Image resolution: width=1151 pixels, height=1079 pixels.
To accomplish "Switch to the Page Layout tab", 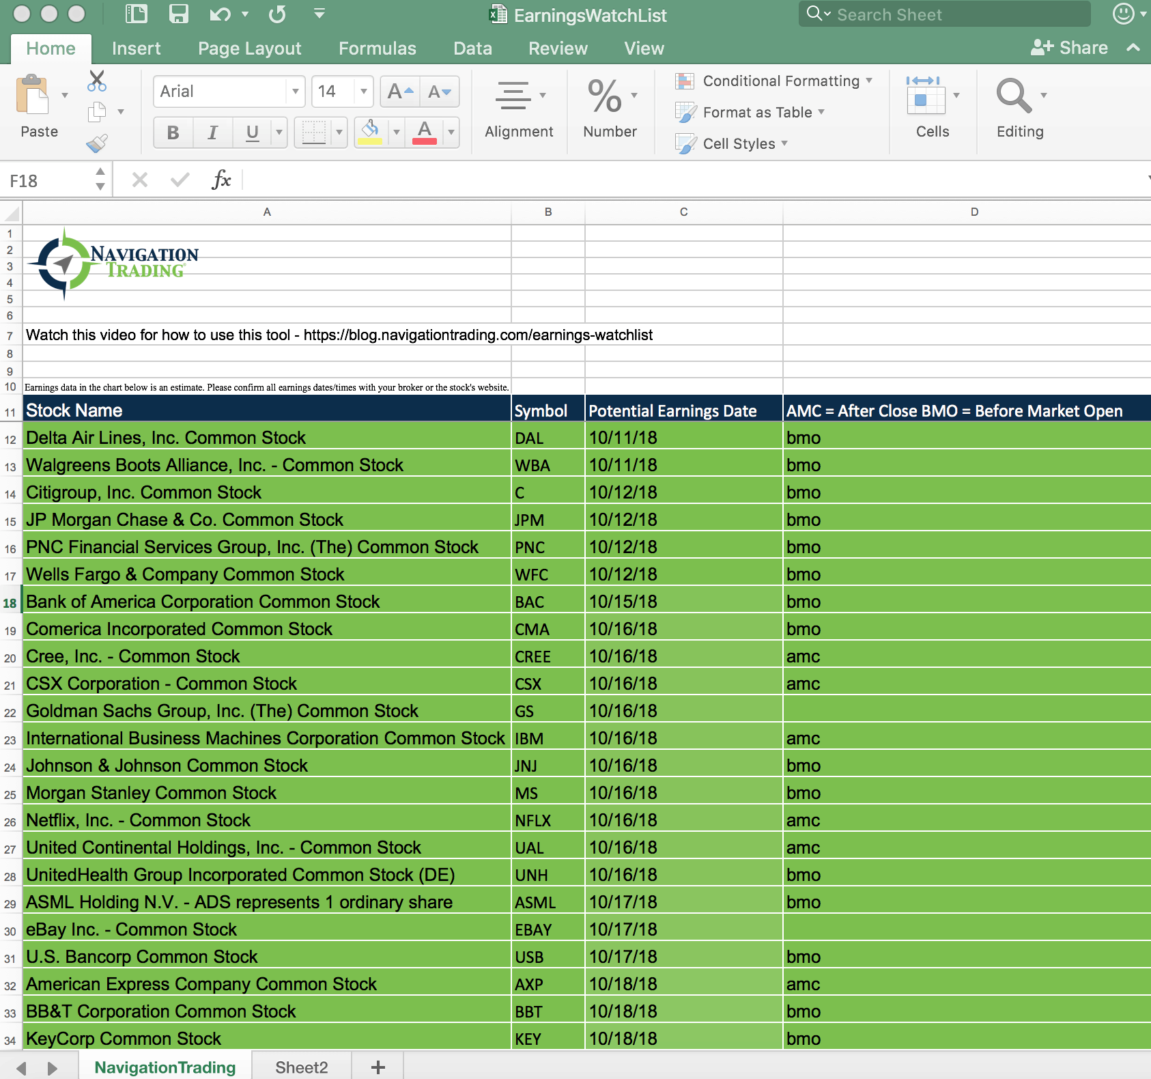I will [x=250, y=48].
